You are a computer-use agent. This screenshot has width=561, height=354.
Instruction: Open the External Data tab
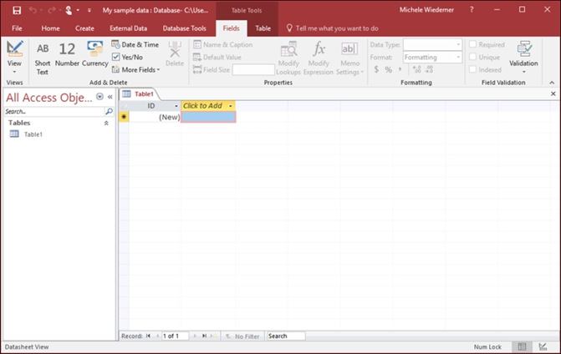[128, 28]
